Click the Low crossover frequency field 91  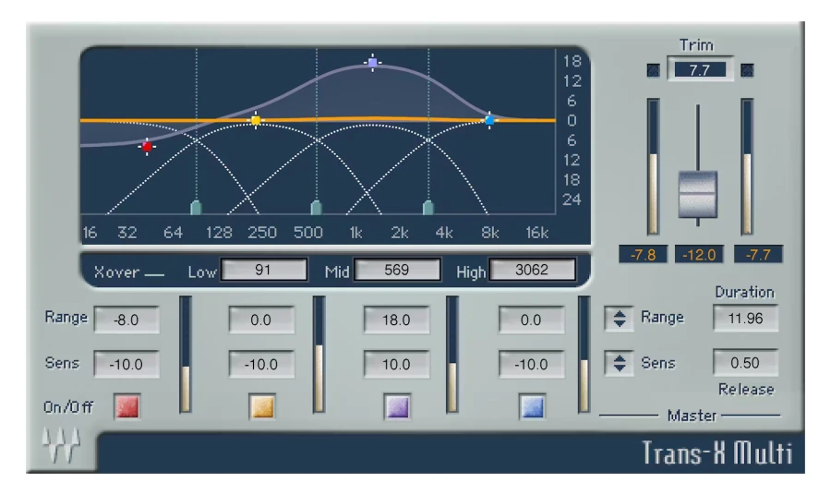tap(263, 270)
